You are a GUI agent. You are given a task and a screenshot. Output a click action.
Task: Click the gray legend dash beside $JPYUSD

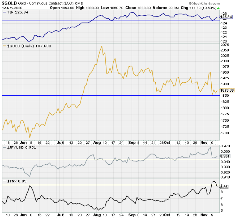(x=4, y=147)
